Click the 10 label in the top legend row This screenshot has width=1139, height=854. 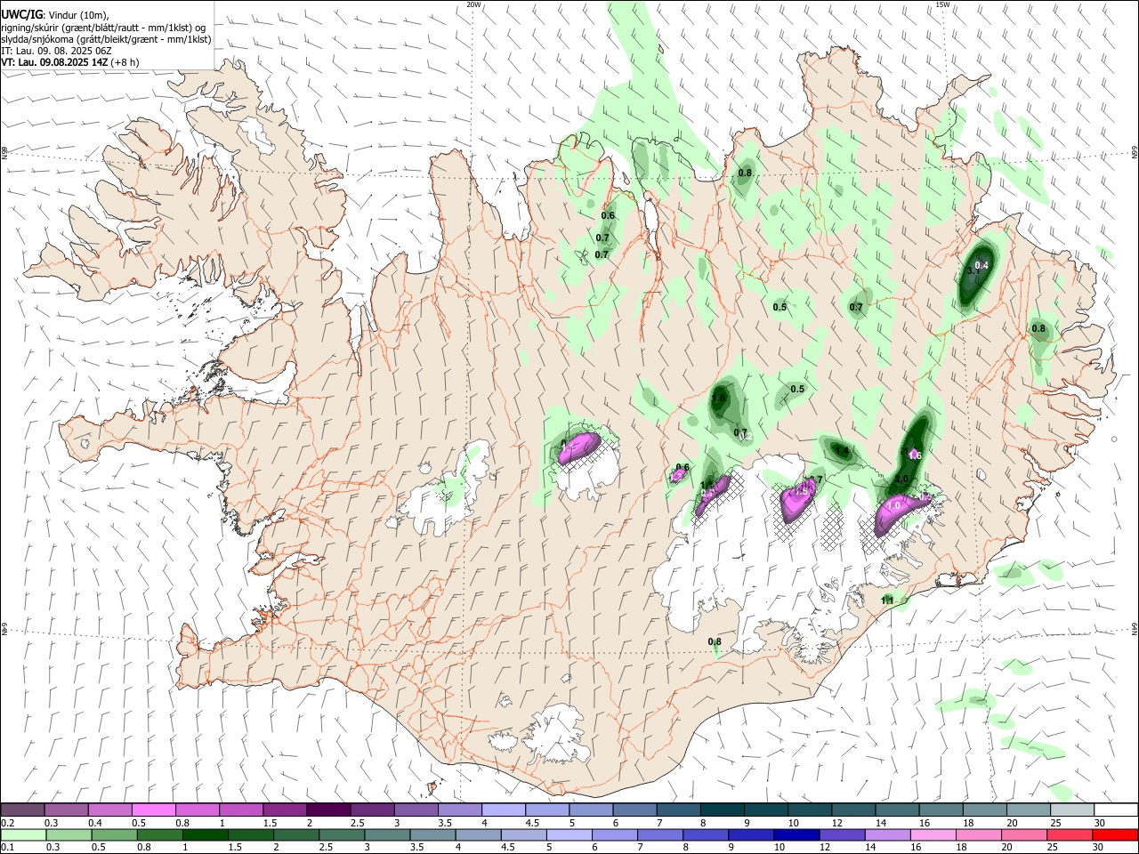793,823
